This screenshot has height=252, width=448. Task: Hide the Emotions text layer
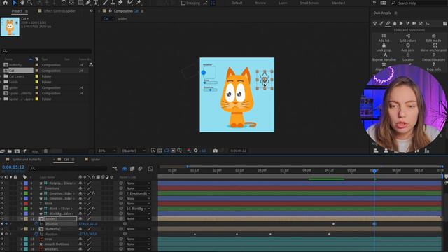click(x=2, y=188)
